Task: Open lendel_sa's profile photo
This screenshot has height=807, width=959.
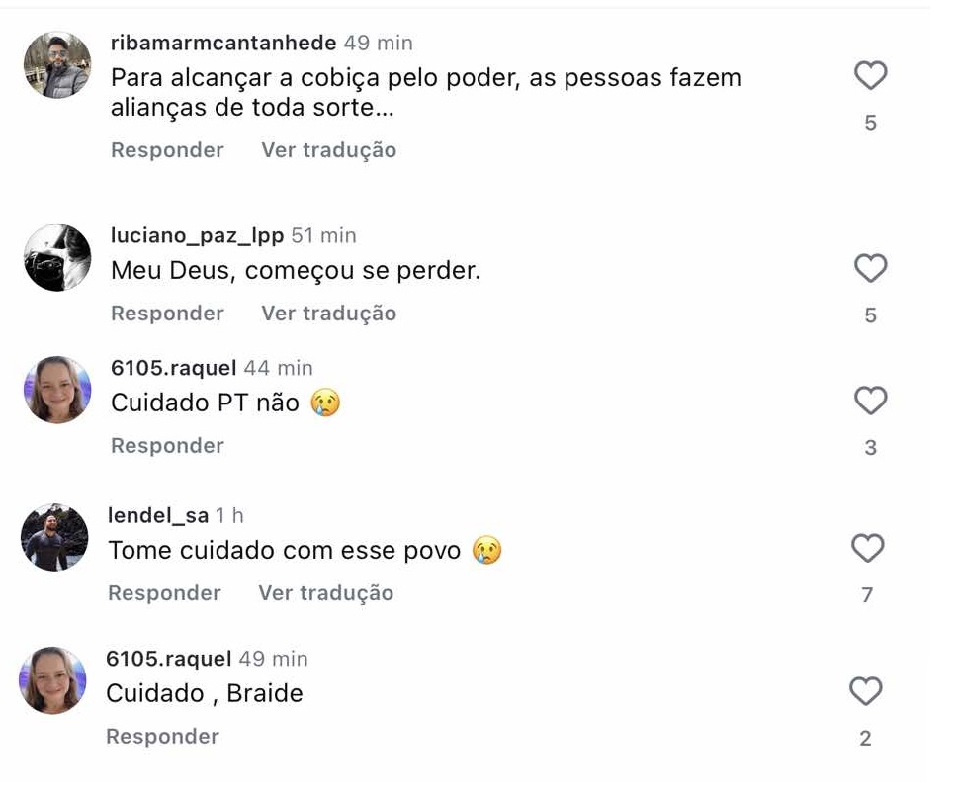Action: click(x=54, y=538)
